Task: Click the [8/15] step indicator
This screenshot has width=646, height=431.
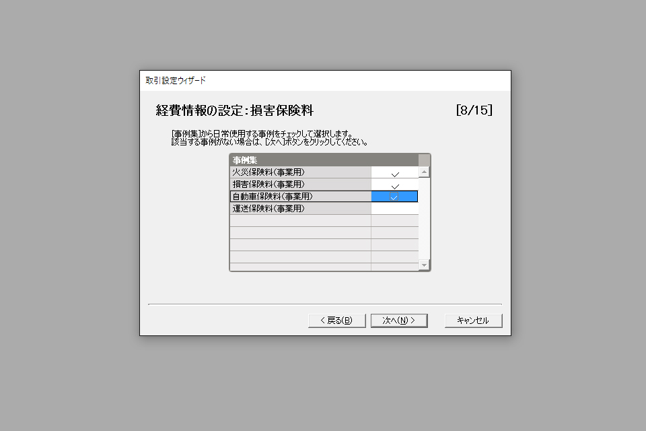Action: 474,110
